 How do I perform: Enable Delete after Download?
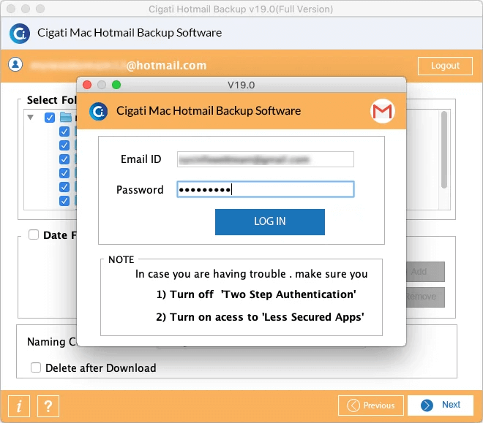click(x=36, y=367)
